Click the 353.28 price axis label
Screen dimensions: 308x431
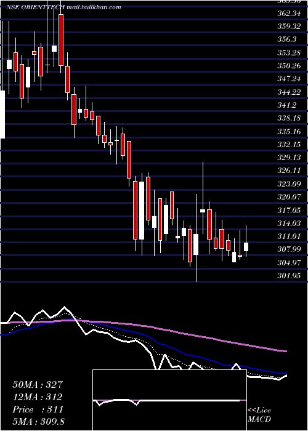tap(289, 52)
